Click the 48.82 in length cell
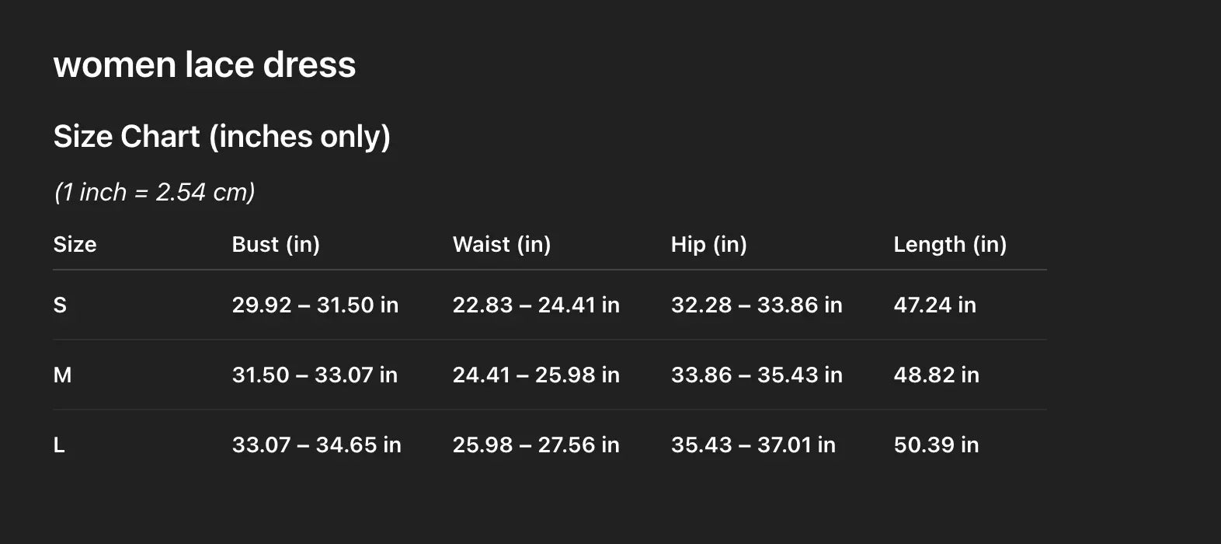 click(936, 375)
